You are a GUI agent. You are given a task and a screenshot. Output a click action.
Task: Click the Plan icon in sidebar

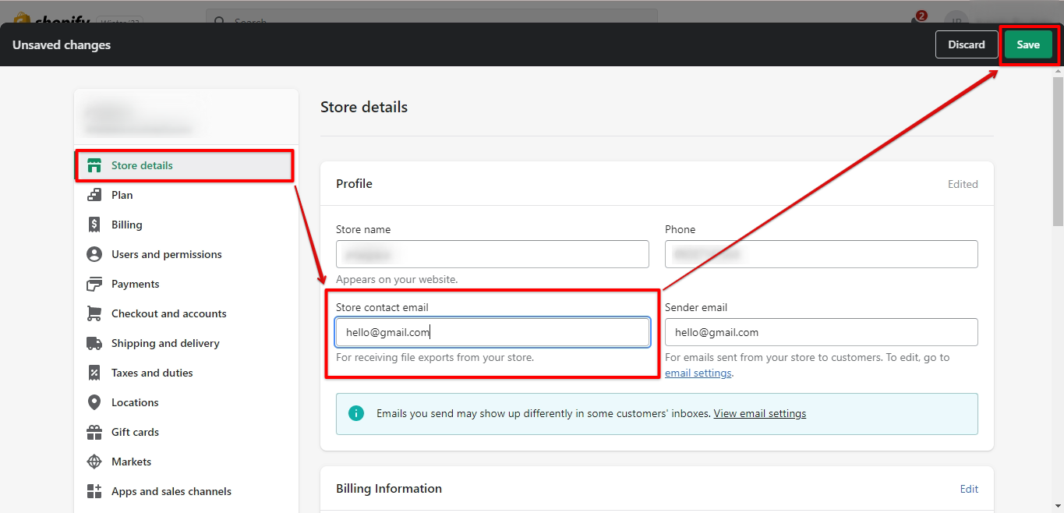click(94, 195)
